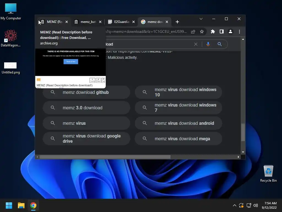Click the sync update tray icon
This screenshot has height=212, width=282.
(x=241, y=205)
